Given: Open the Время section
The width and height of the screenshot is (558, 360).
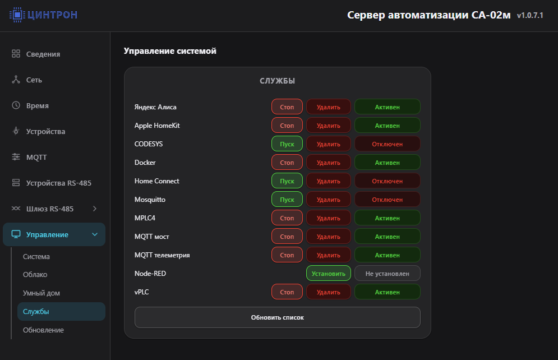Looking at the screenshot, I should [x=55, y=105].
